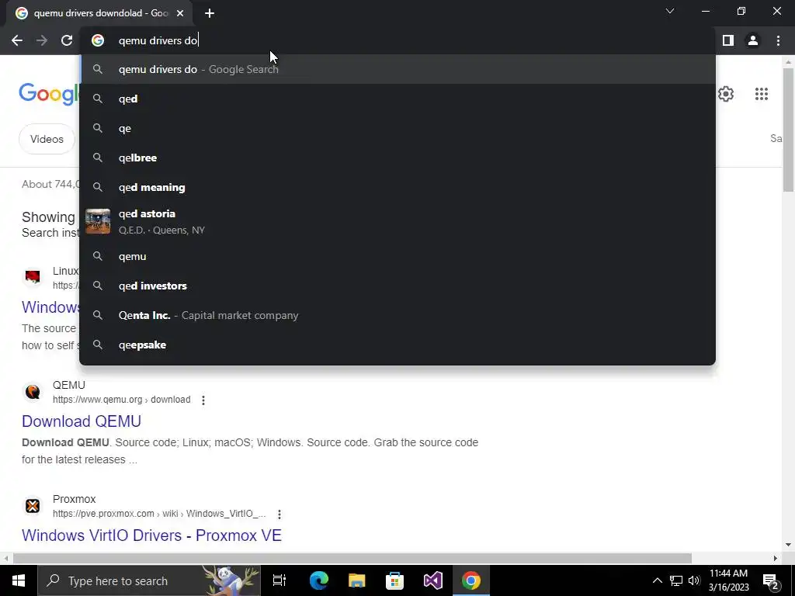Click the https://www.qemu.org › download URL
This screenshot has height=596, width=795.
pos(122,400)
